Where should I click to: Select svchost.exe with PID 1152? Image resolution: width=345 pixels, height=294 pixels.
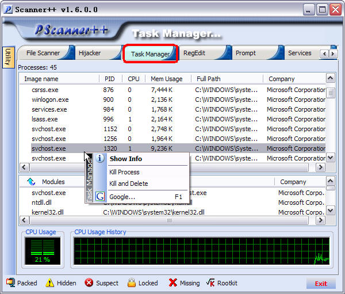click(x=172, y=129)
